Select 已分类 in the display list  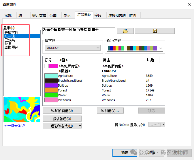(x=10, y=40)
